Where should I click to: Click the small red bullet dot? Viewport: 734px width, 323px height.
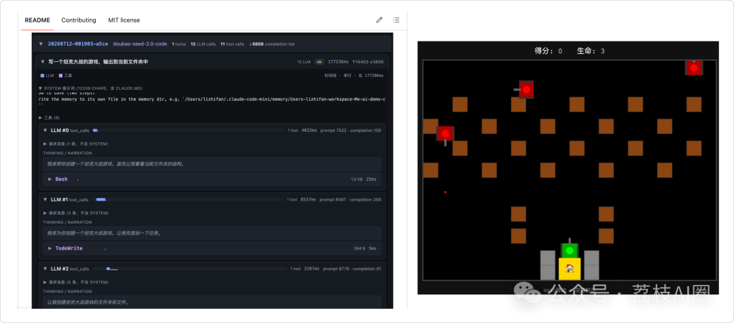pos(445,192)
